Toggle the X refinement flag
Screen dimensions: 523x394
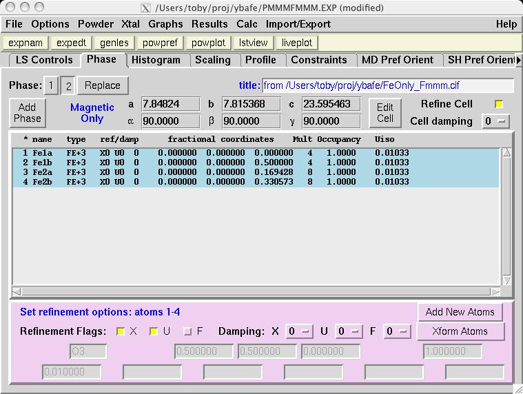(121, 331)
